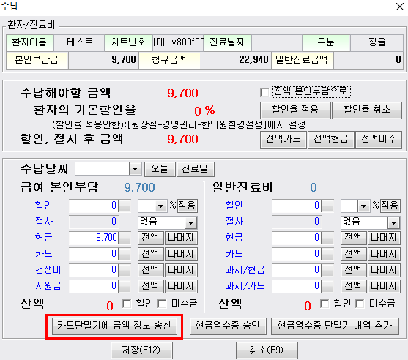Viewport: 408px width, 360px height.
Task: Expand 급여 본인부담 절사 없음 dropdown
Action: (190, 222)
